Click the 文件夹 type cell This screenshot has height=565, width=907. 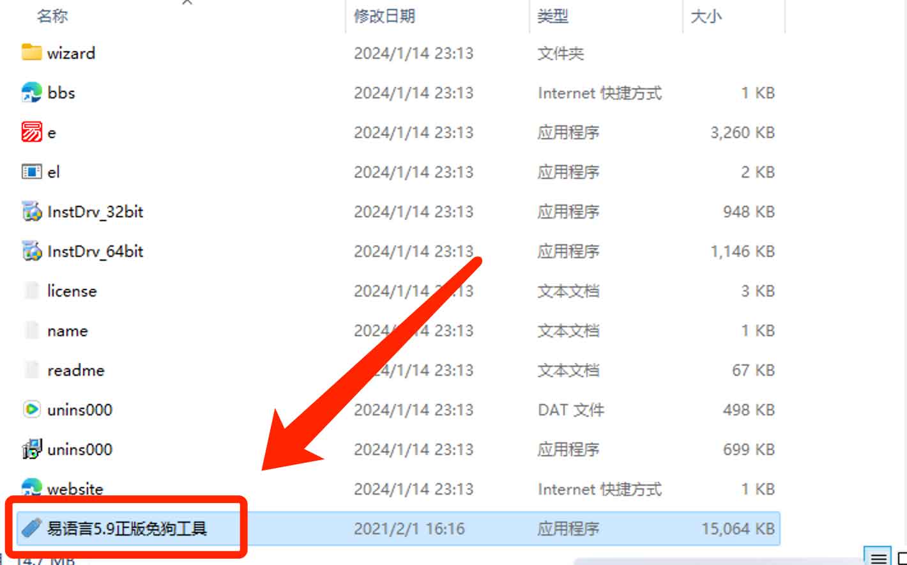(561, 53)
